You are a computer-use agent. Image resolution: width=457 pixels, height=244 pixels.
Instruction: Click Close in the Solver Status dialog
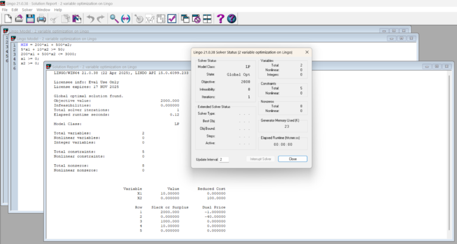(x=292, y=159)
